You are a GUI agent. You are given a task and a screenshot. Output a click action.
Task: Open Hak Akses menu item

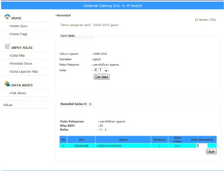click(x=18, y=93)
